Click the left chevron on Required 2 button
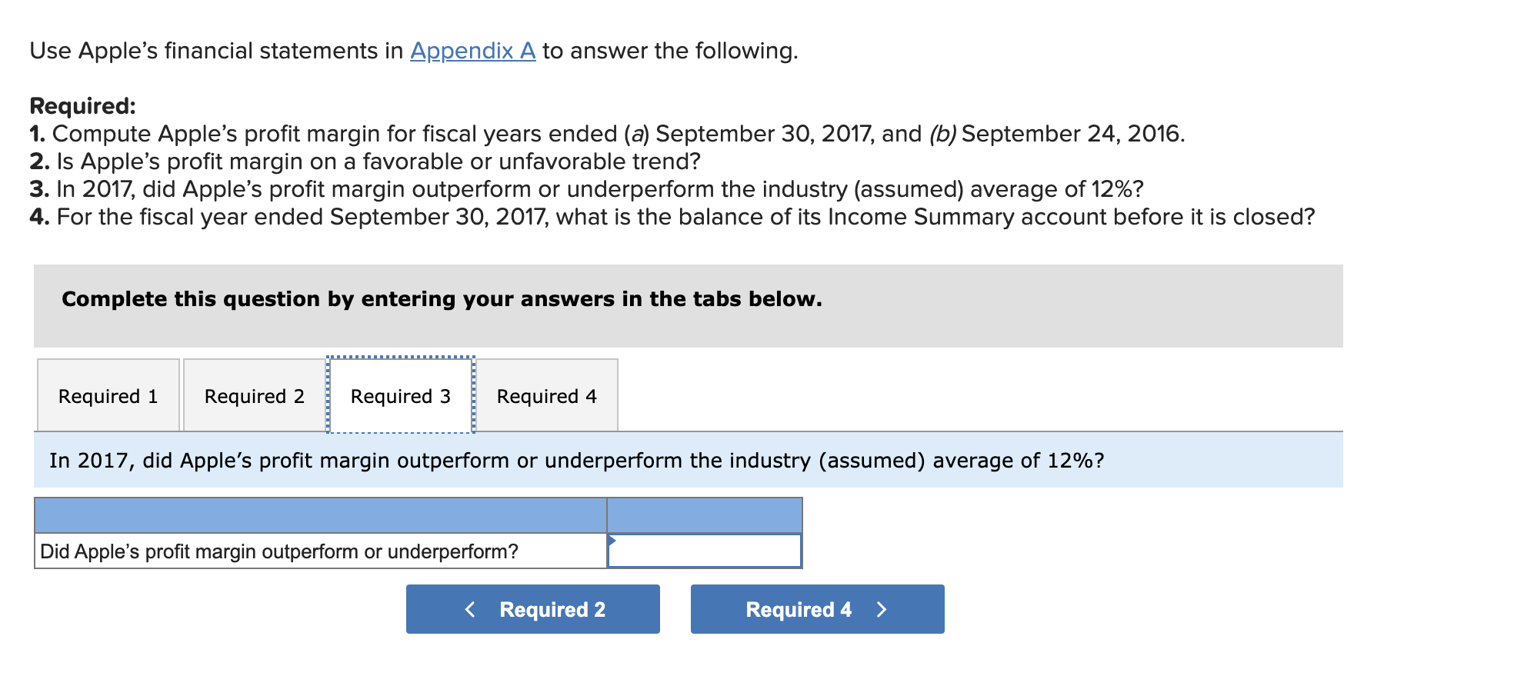 coord(471,609)
